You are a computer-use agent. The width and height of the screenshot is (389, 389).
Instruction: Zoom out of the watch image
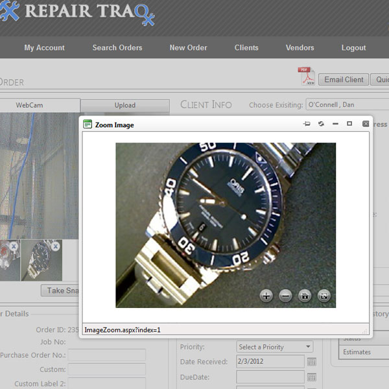pyautogui.click(x=285, y=296)
